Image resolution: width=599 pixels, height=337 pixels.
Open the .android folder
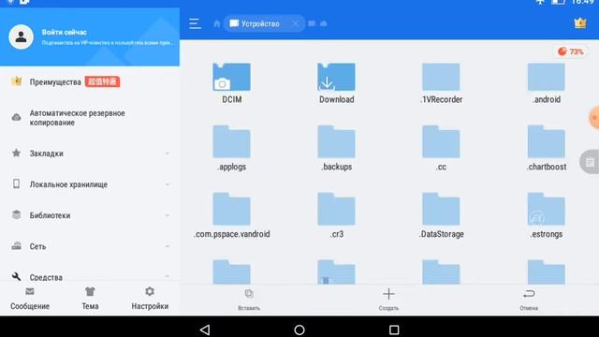pos(547,83)
